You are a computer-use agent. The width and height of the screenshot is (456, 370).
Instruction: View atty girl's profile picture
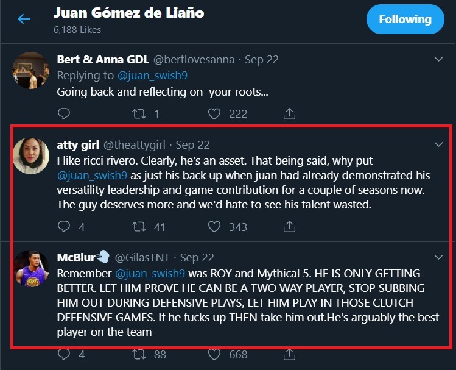[x=30, y=155]
